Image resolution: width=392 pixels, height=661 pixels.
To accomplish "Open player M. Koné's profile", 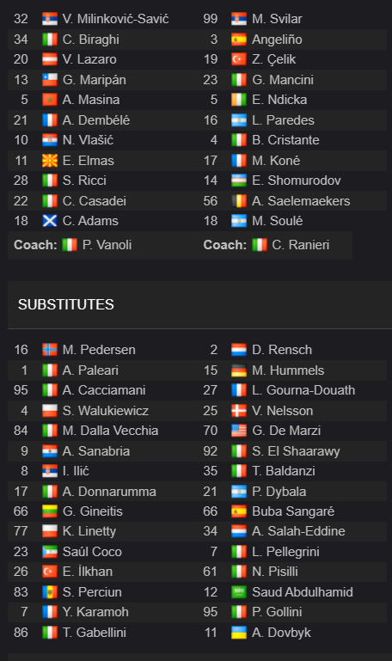I will [276, 161].
